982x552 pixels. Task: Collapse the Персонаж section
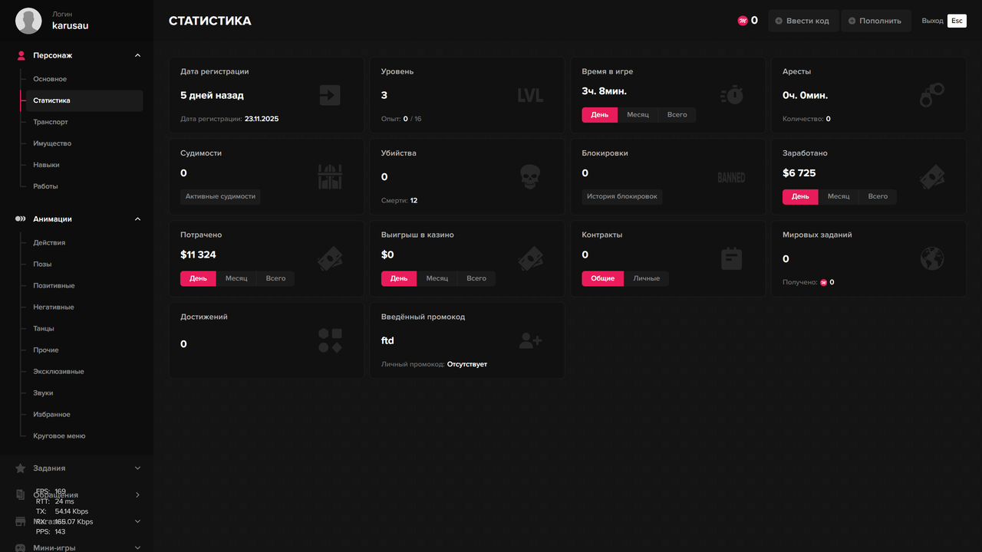coord(138,55)
